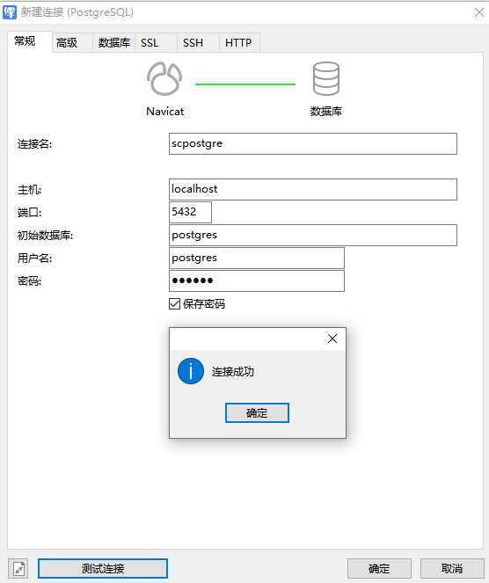Click the PostgreSQL elephant icon in title bar
Screen dimensions: 489x583
click(10, 12)
